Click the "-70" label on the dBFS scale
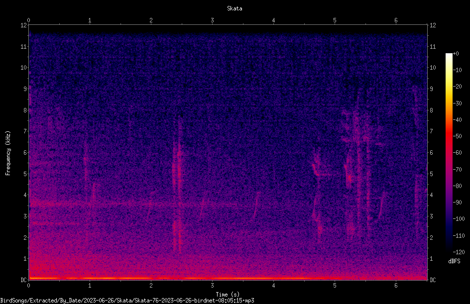 (457, 170)
